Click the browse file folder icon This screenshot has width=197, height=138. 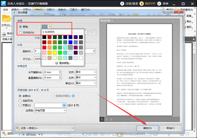pyautogui.click(x=92, y=32)
